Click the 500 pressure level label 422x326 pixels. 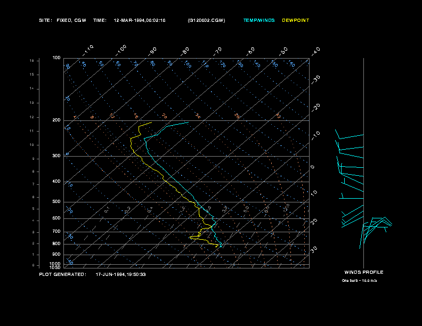click(x=56, y=201)
